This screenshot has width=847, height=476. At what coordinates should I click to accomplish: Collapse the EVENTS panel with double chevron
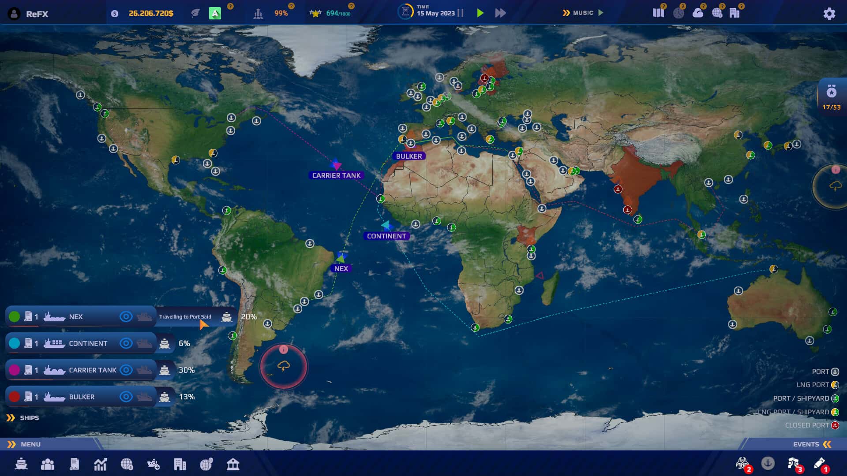[x=828, y=444]
